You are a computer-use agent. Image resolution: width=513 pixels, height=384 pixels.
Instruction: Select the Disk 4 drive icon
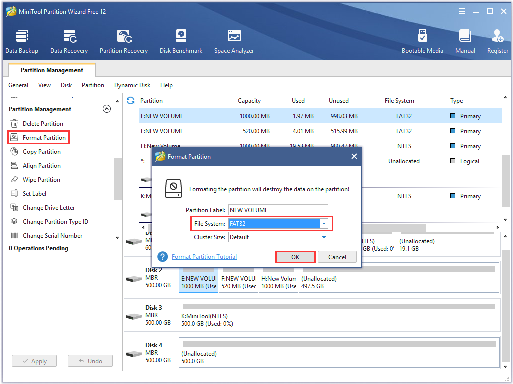pyautogui.click(x=134, y=354)
